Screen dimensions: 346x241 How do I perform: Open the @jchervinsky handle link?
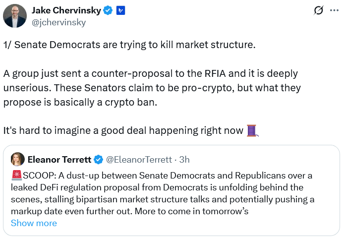coord(58,22)
